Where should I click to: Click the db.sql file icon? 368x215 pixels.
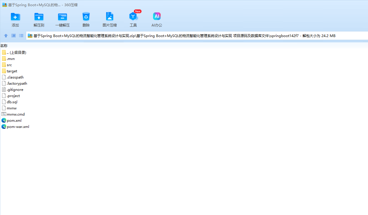click(x=4, y=102)
